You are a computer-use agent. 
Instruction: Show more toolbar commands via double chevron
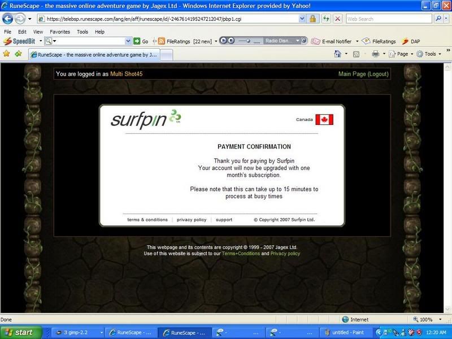(x=448, y=50)
